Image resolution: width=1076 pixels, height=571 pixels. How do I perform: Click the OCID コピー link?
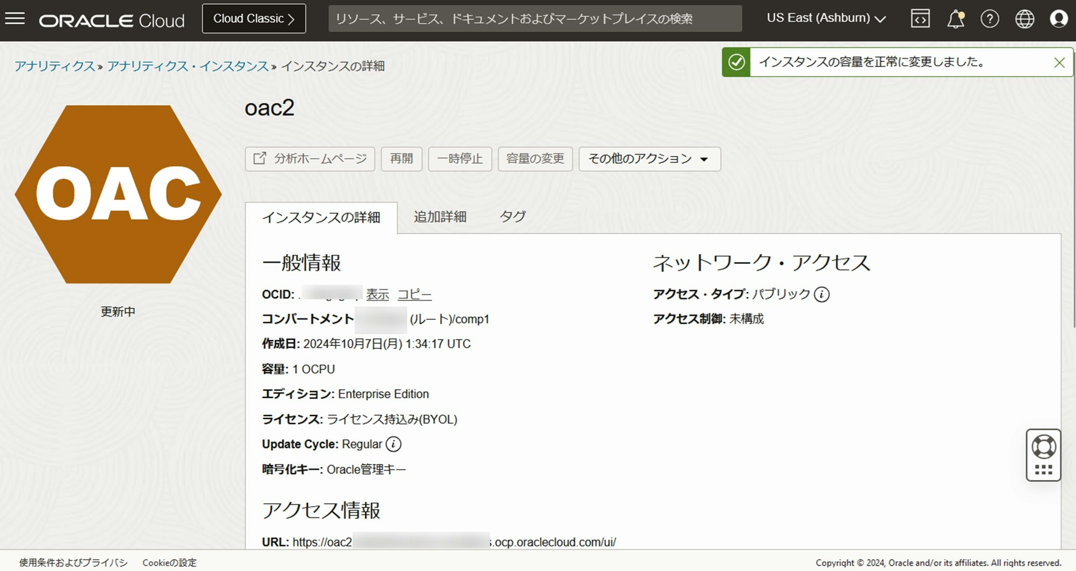pyautogui.click(x=414, y=295)
